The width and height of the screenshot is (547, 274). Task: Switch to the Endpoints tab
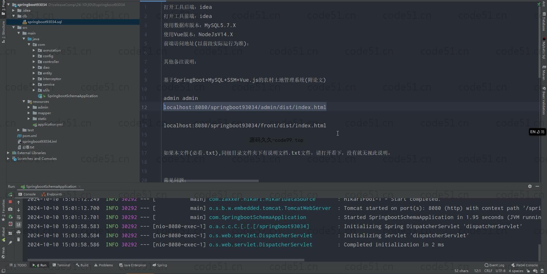(52, 194)
